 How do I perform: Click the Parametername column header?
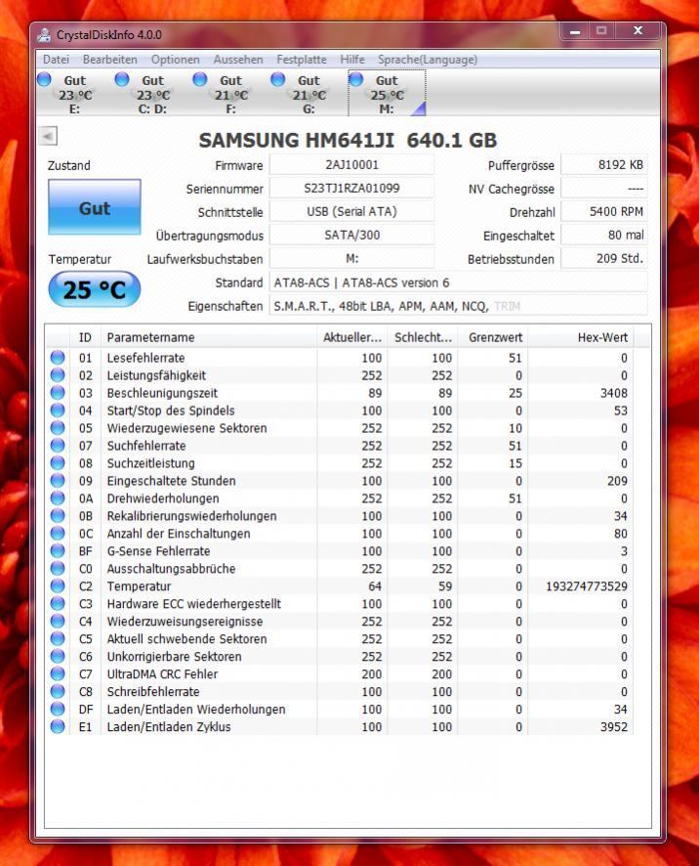(209, 337)
